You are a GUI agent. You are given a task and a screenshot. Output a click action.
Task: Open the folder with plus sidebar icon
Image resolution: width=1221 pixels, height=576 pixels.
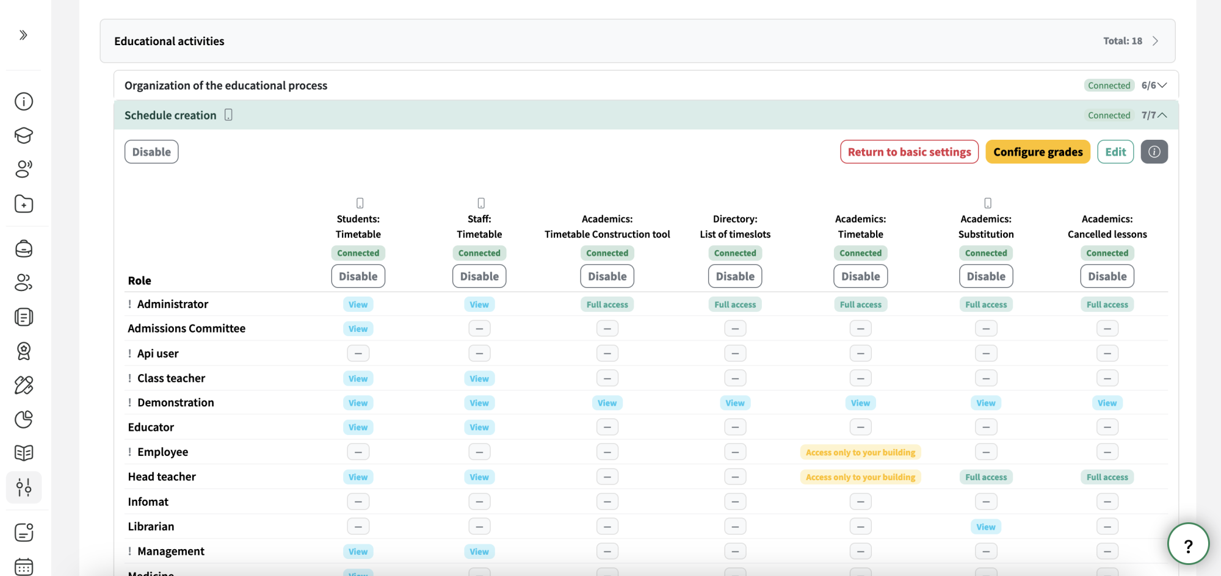coord(24,204)
